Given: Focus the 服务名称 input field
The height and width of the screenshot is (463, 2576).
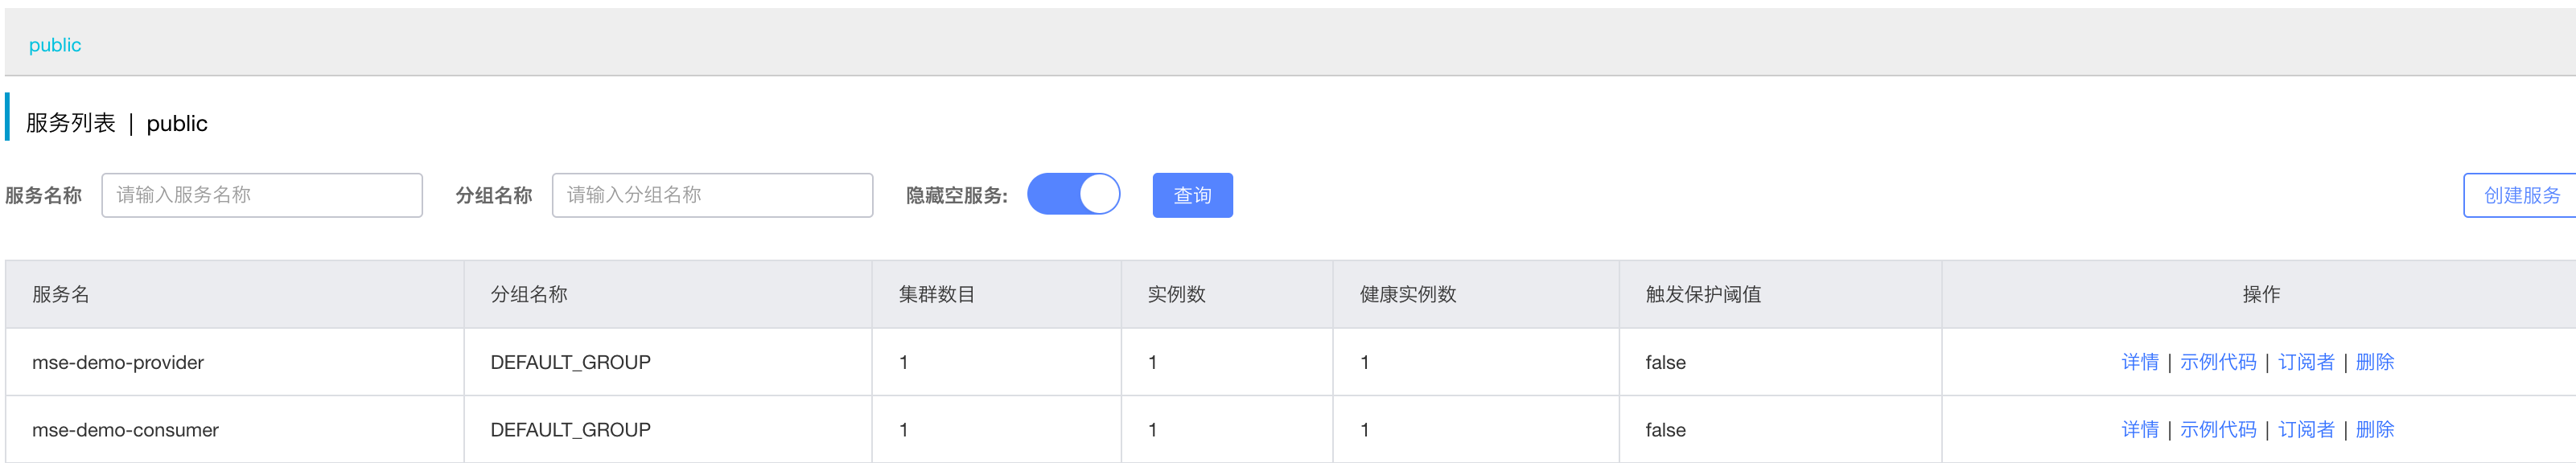Looking at the screenshot, I should pyautogui.click(x=262, y=195).
